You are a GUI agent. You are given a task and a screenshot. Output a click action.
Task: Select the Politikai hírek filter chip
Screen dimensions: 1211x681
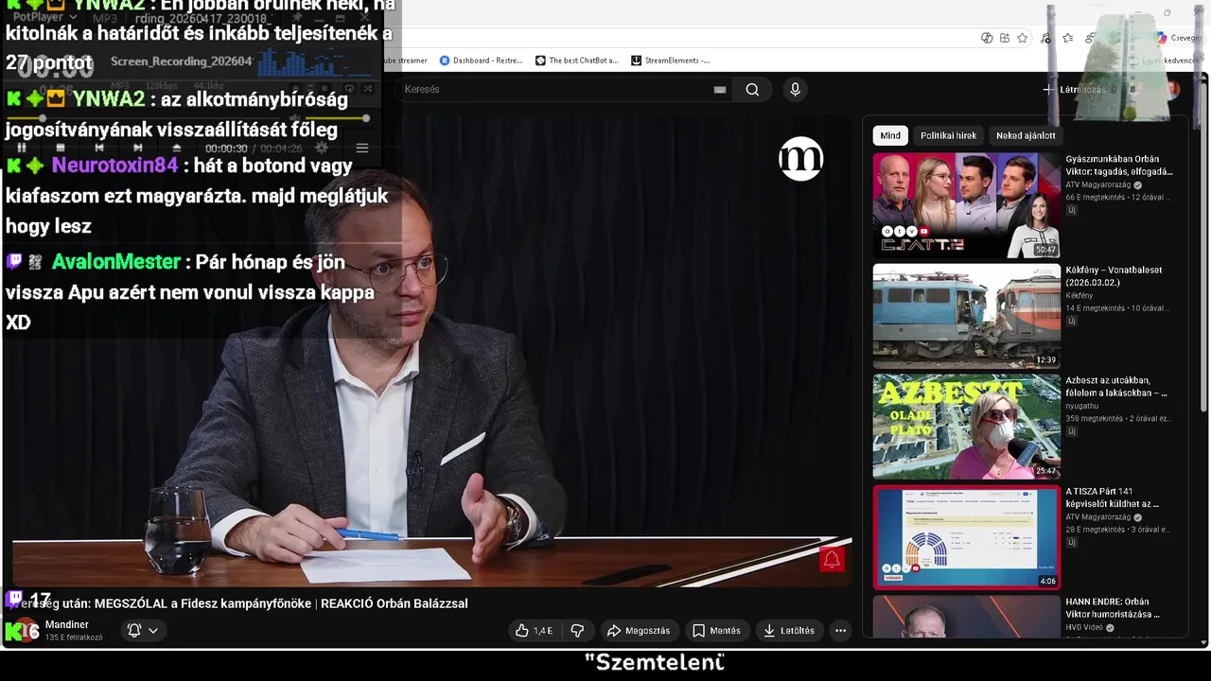tap(948, 135)
